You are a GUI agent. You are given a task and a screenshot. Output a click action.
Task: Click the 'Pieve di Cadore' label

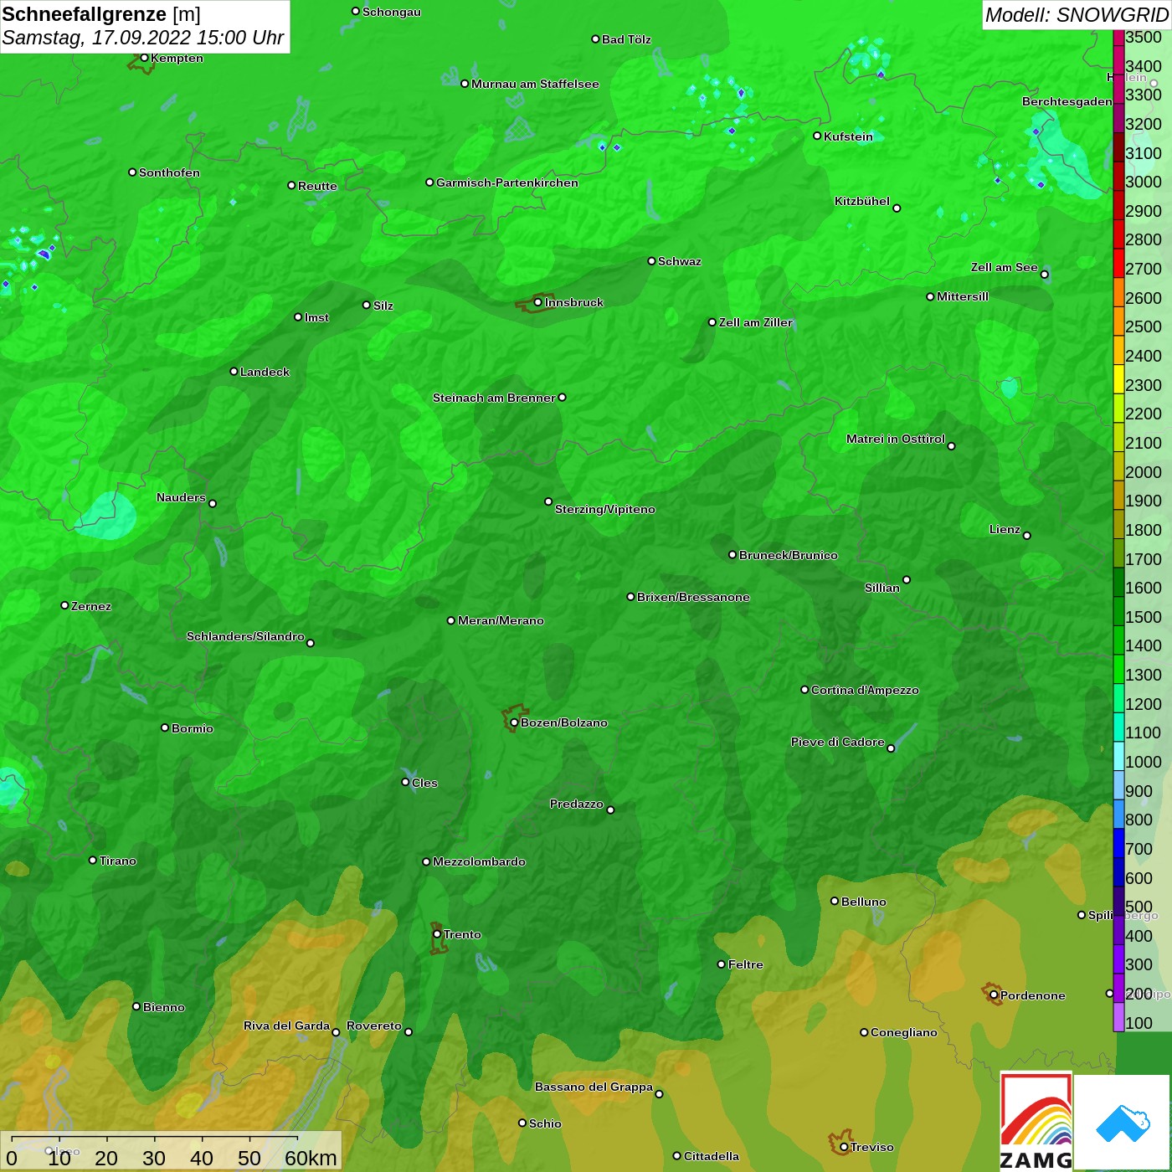(x=837, y=742)
